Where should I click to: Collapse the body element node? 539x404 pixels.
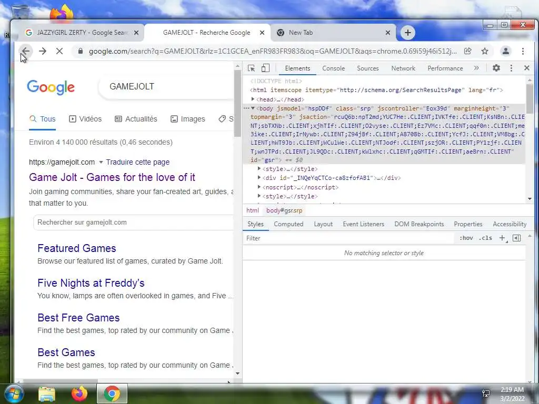(253, 108)
